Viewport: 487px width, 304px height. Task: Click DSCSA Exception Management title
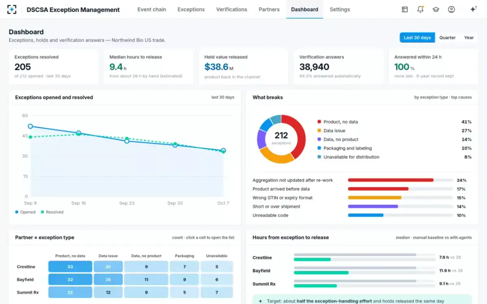pos(73,10)
